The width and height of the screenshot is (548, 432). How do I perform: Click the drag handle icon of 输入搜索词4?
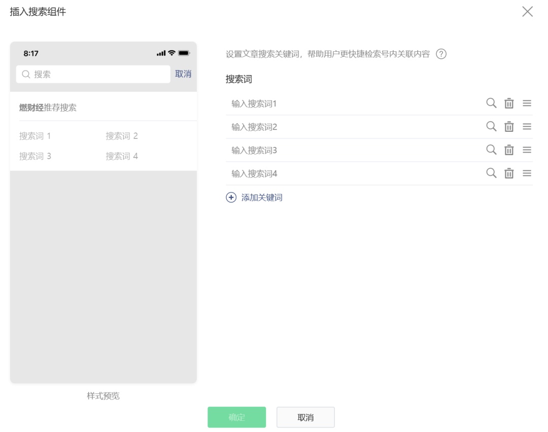(527, 173)
